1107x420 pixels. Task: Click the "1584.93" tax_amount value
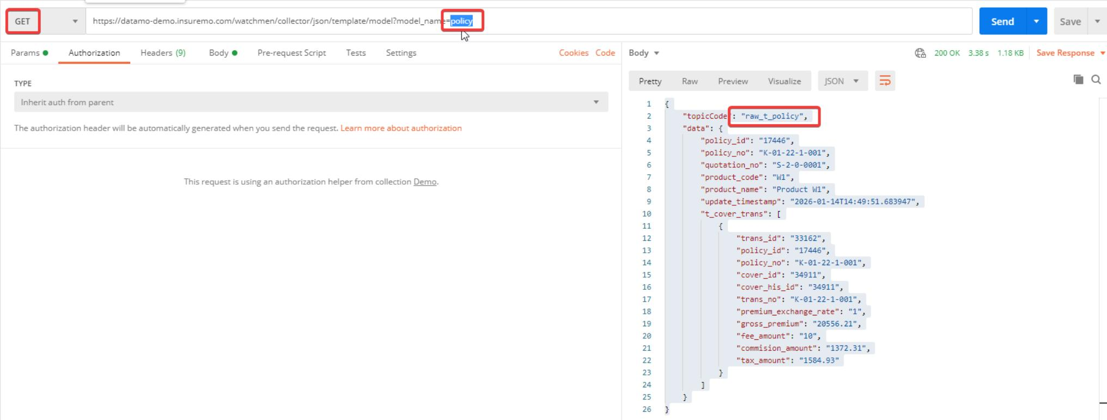pos(819,360)
